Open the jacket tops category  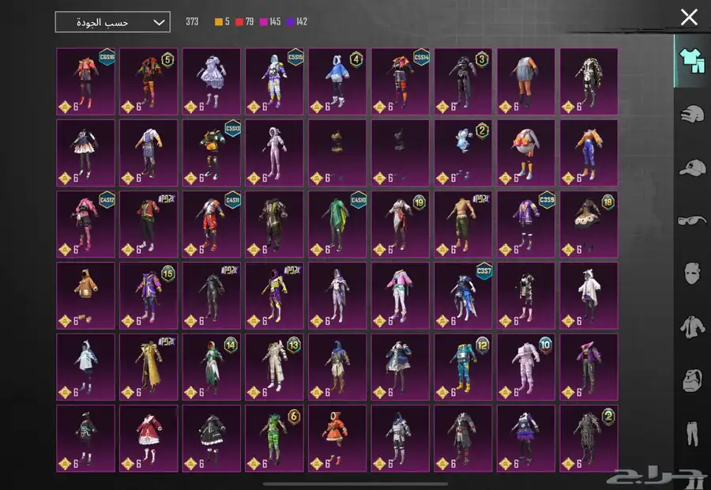pyautogui.click(x=692, y=326)
